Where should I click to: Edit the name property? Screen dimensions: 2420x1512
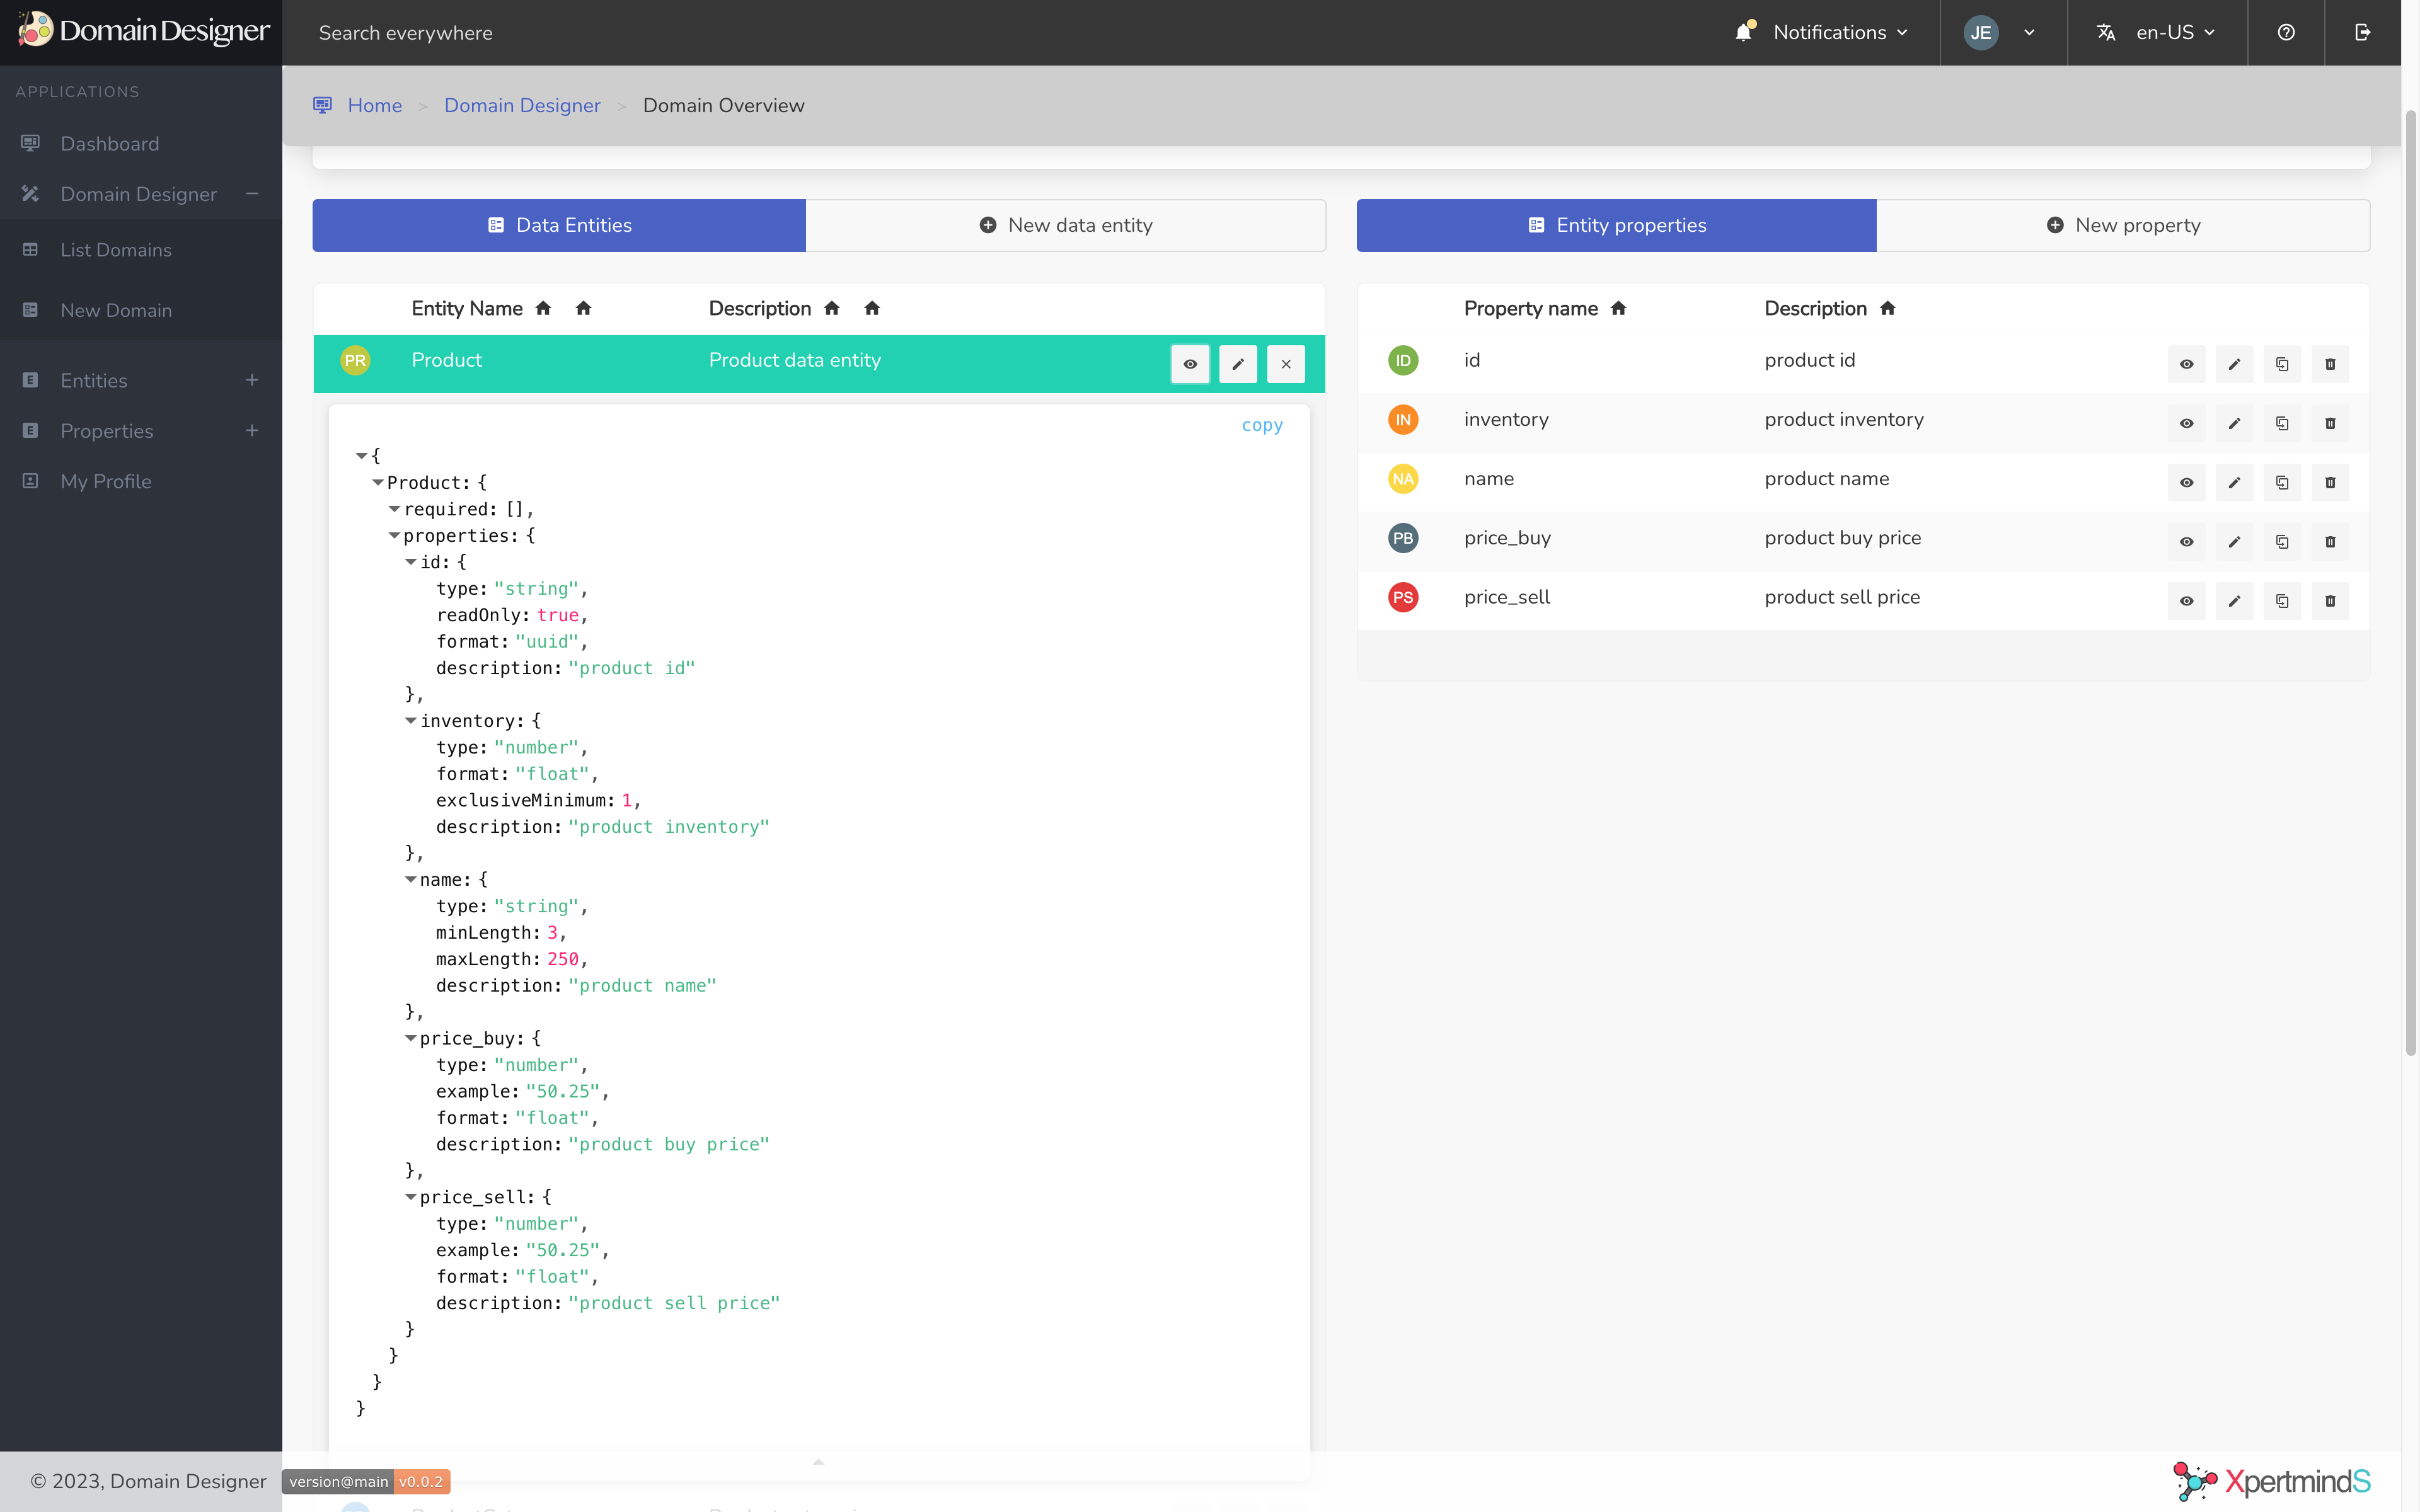click(2234, 483)
